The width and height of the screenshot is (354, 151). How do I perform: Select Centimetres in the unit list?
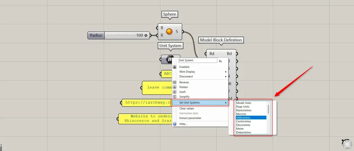(251, 121)
